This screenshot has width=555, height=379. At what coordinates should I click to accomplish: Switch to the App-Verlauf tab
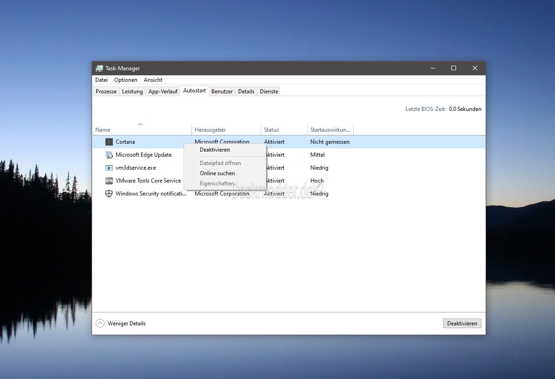(163, 92)
